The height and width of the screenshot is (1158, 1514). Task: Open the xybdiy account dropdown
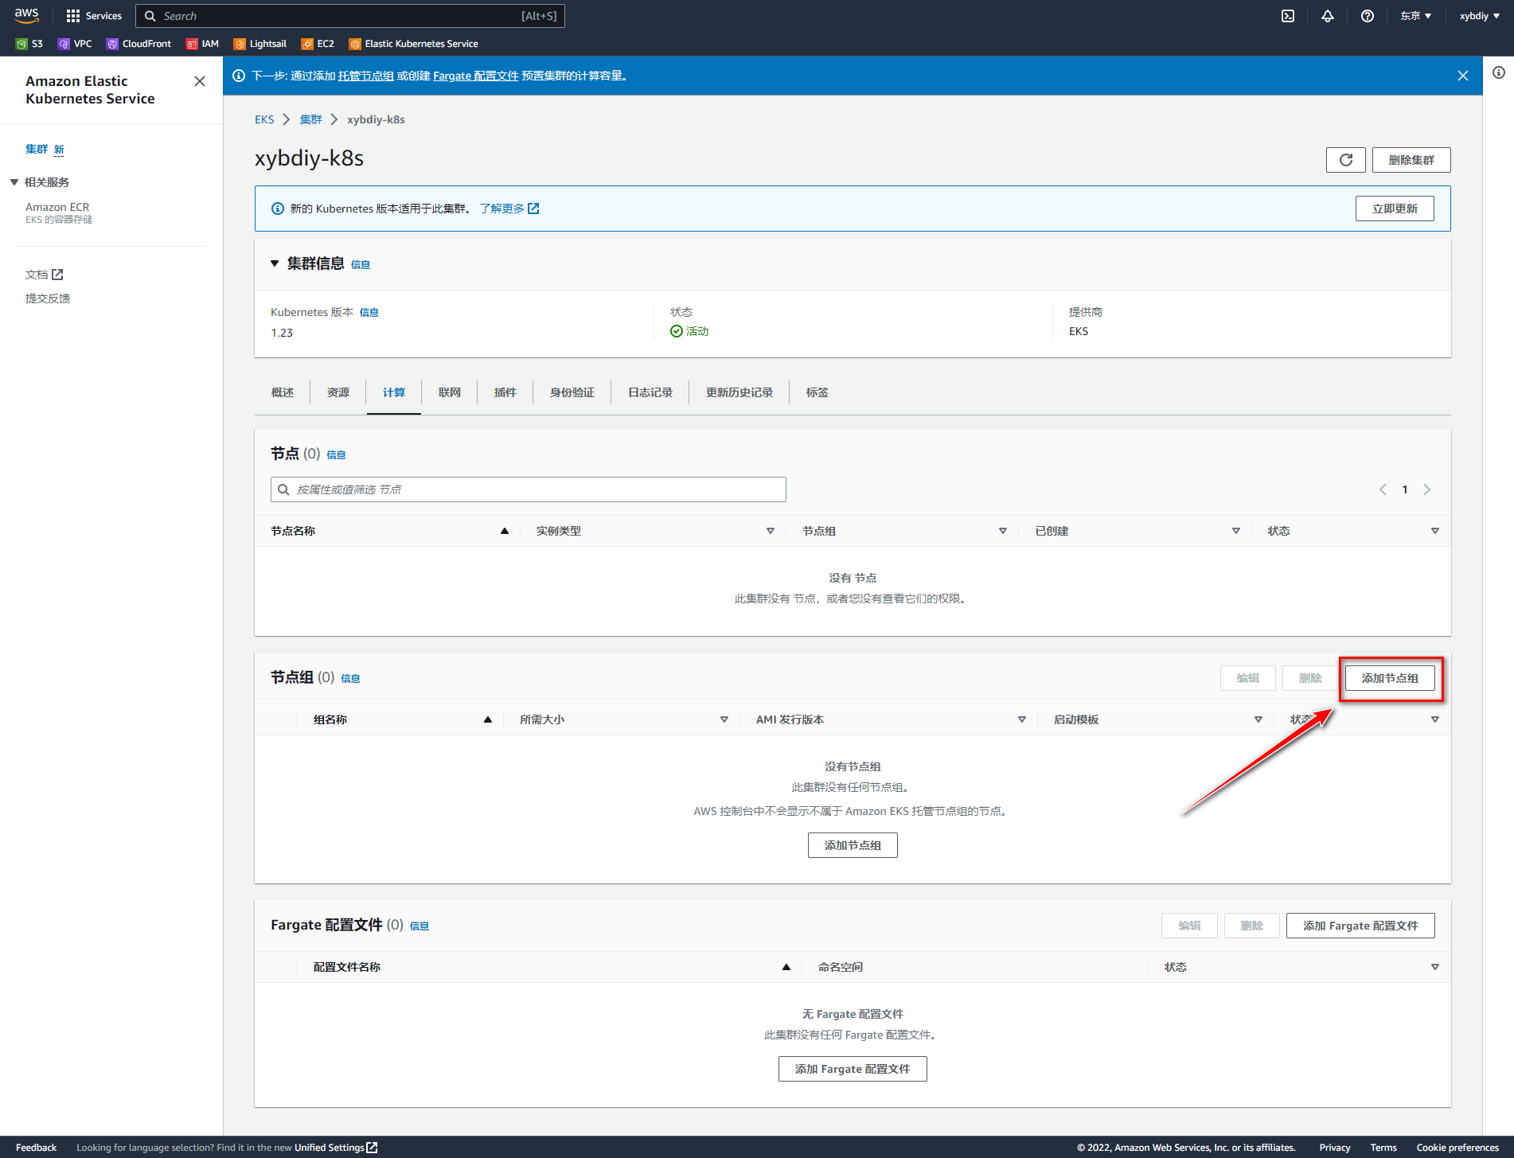click(1480, 16)
